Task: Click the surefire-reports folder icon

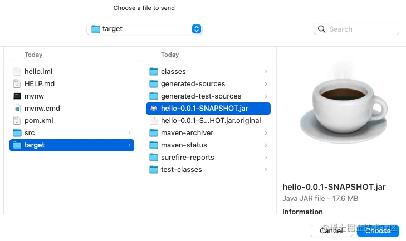Action: 154,157
